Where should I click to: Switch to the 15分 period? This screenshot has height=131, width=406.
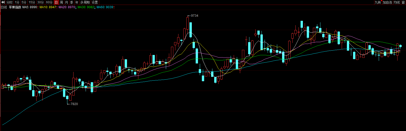point(32,2)
